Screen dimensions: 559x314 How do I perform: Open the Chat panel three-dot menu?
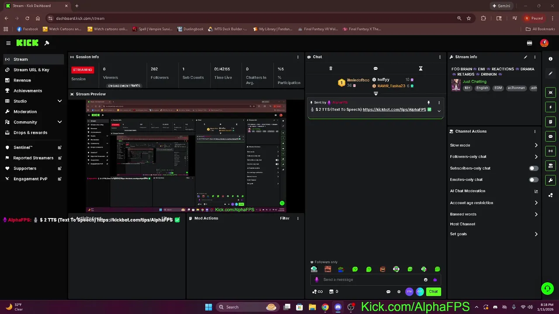click(x=440, y=57)
